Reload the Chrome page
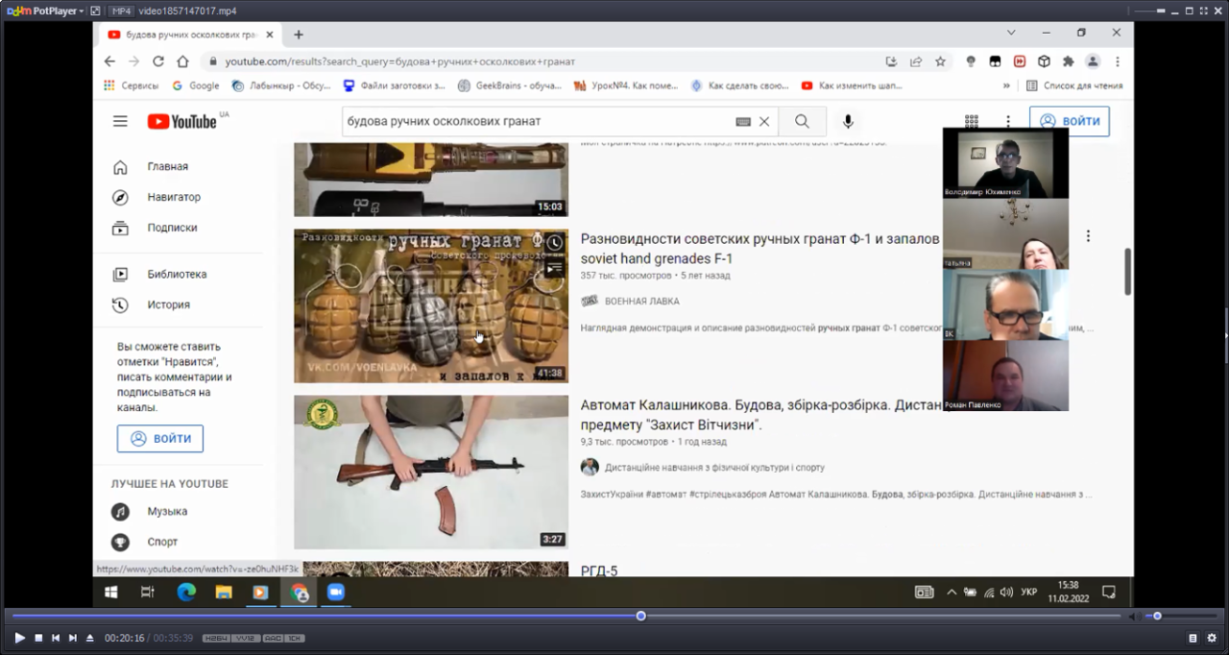This screenshot has width=1229, height=655. click(157, 61)
